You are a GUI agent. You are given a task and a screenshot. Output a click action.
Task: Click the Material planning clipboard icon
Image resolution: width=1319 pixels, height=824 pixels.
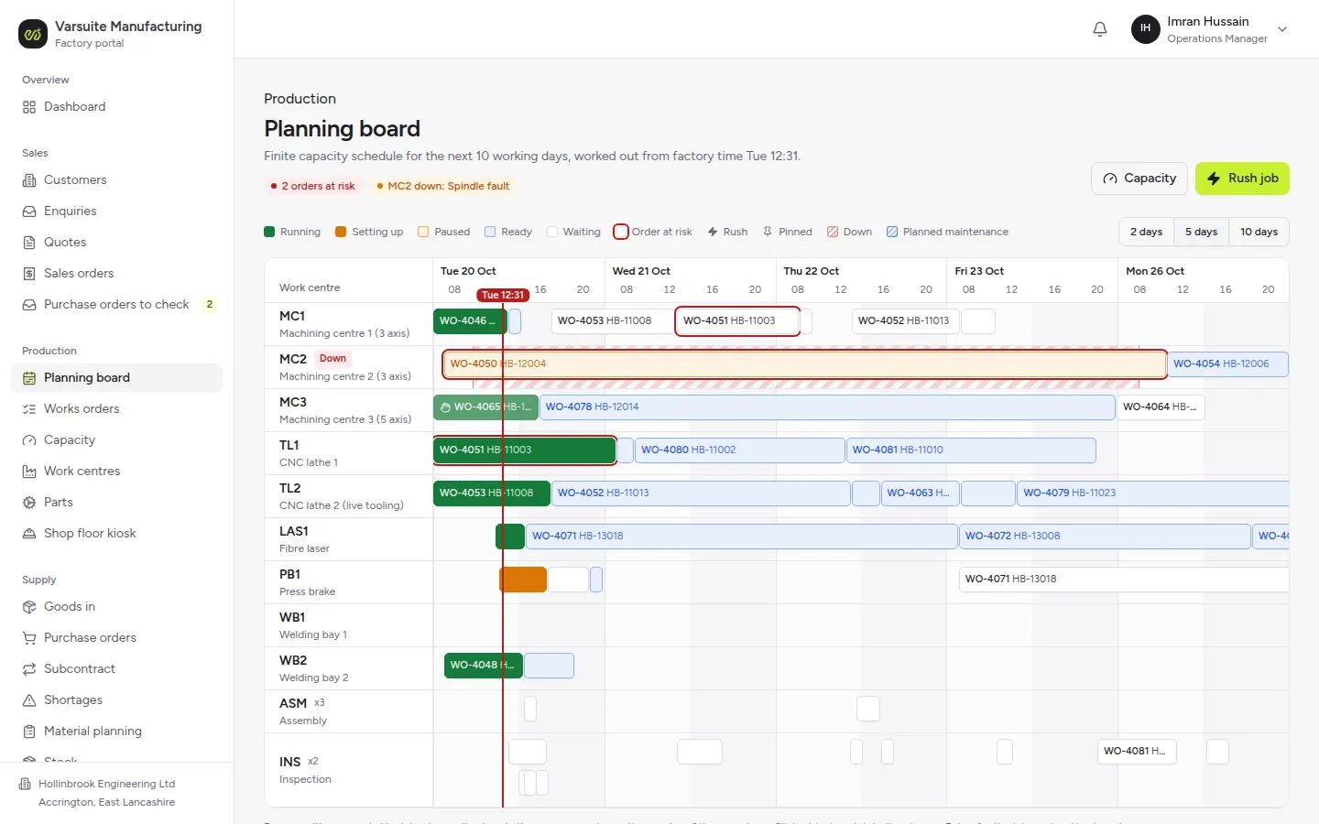click(29, 732)
